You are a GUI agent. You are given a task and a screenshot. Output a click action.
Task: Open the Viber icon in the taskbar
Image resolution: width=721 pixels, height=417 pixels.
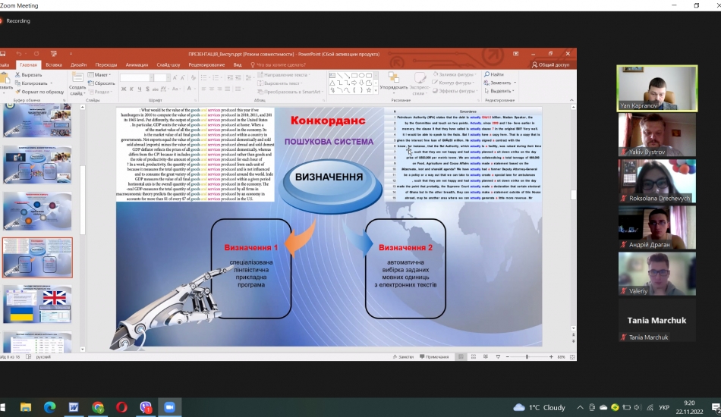(x=146, y=407)
